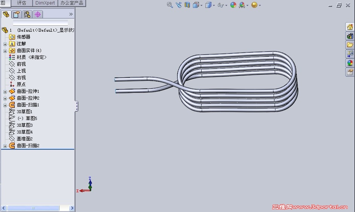Open the Design Library task pane icon

[350, 36]
